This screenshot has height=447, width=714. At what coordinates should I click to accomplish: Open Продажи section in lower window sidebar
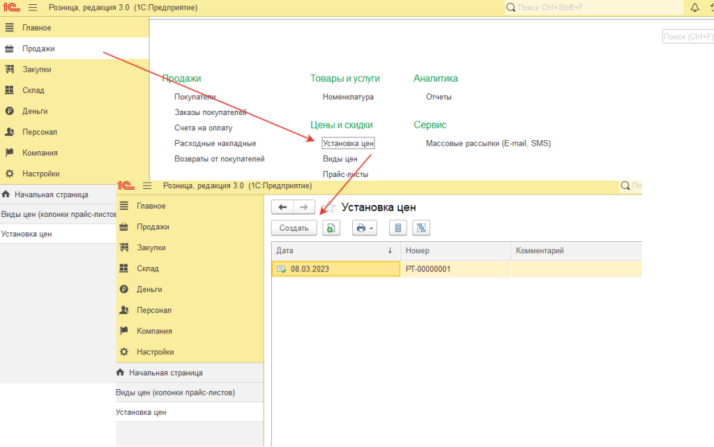pyautogui.click(x=190, y=227)
